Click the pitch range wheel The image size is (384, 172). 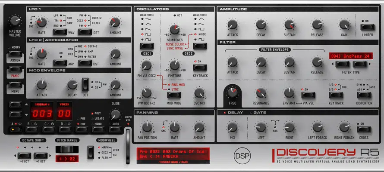point(67,149)
